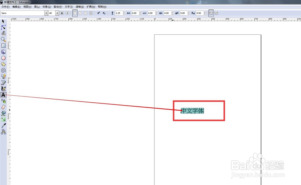
Task: Select the Spiral tool
Action: [3, 70]
